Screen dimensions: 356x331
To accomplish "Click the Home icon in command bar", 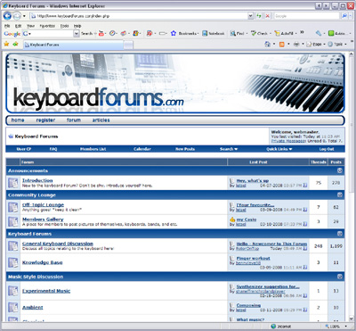I will pos(267,44).
